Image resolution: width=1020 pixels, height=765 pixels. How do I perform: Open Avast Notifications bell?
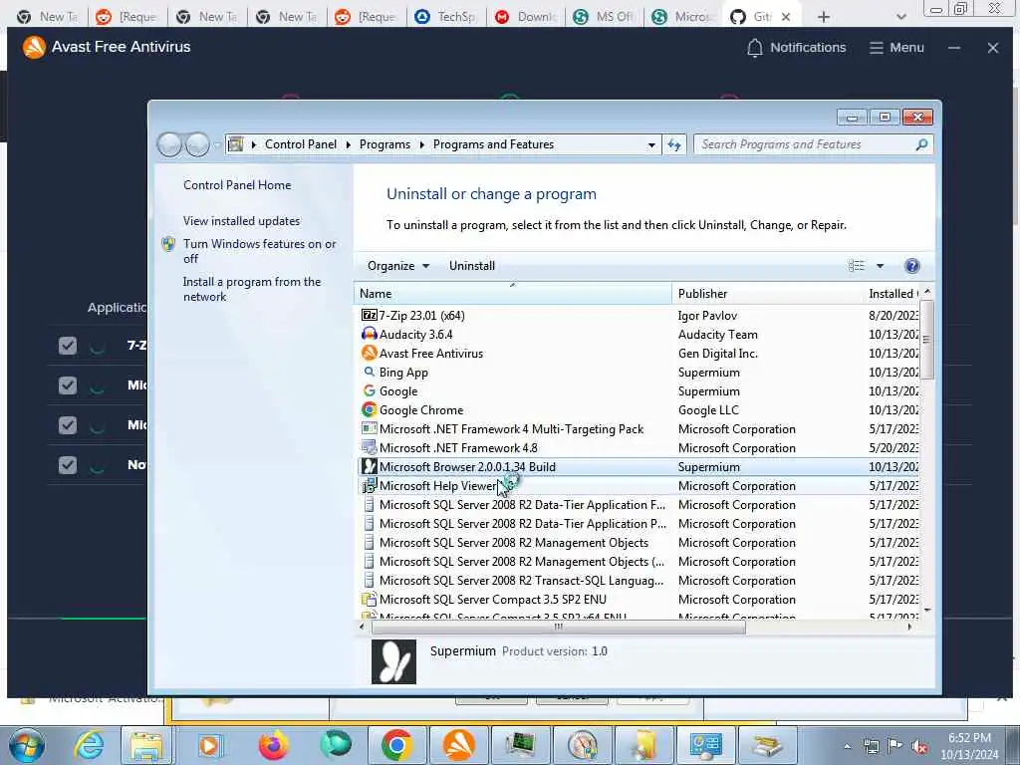755,48
